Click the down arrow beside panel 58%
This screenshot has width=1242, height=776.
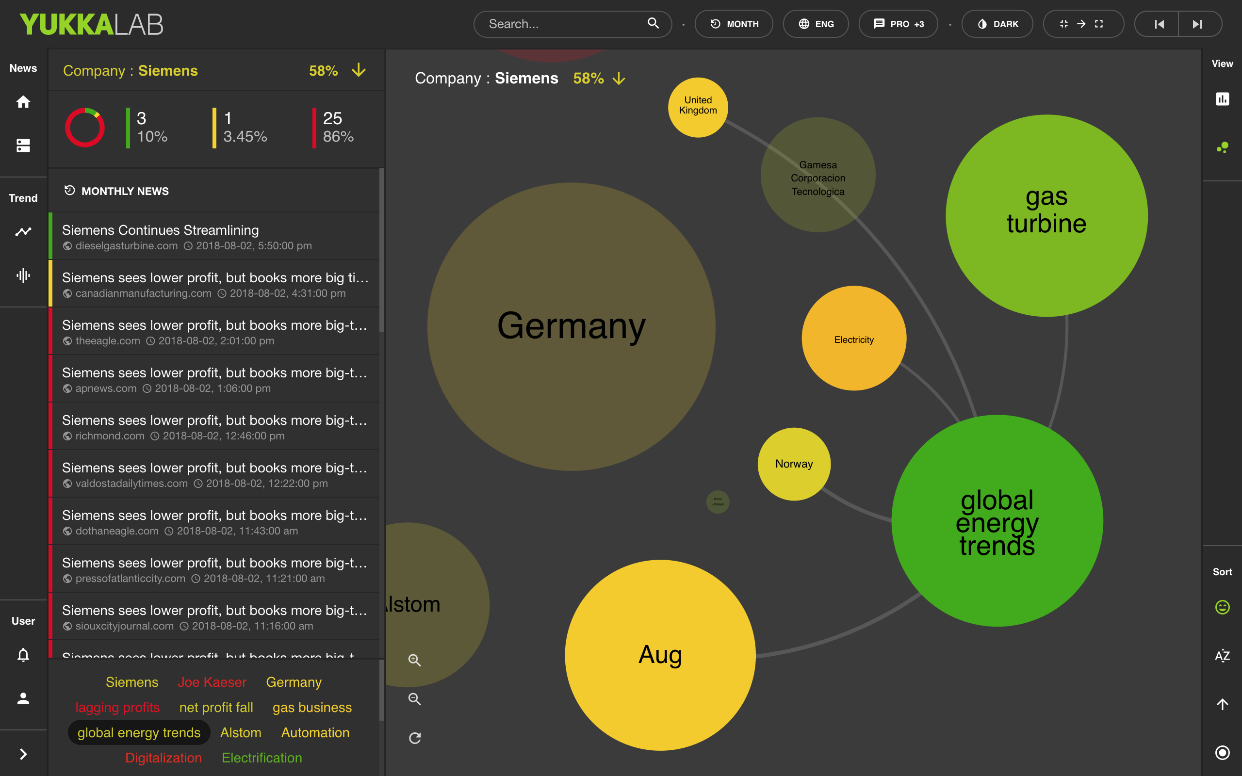359,70
